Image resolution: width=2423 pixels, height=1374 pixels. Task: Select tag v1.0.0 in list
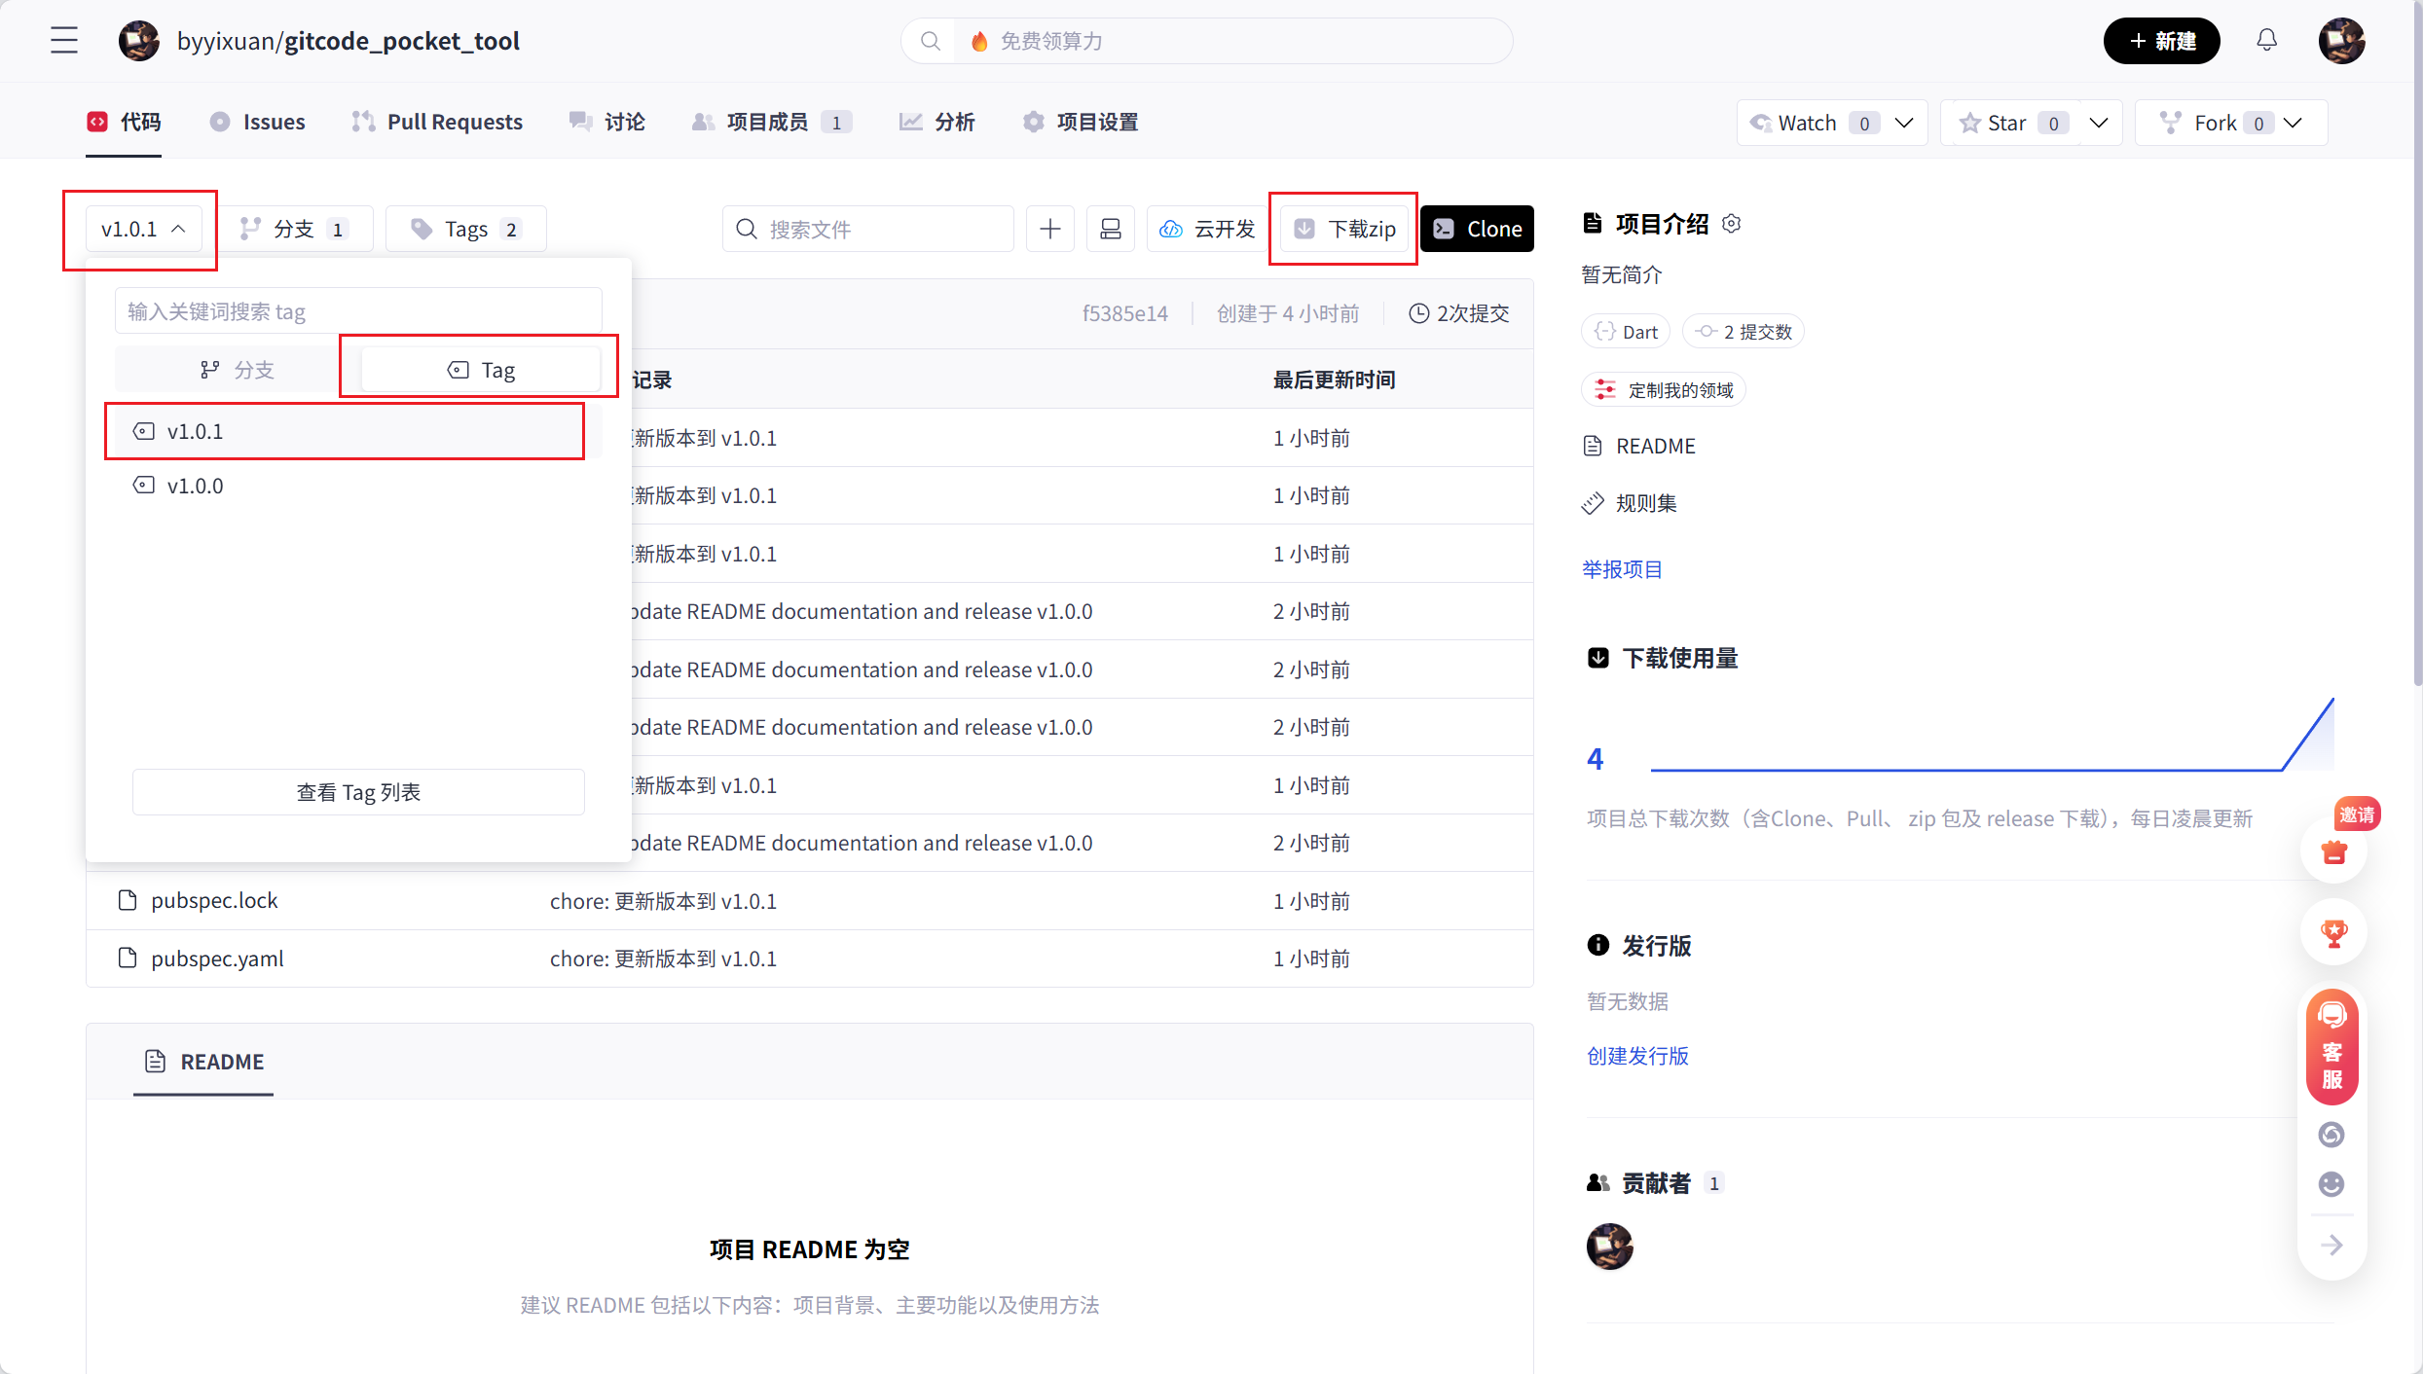(195, 486)
